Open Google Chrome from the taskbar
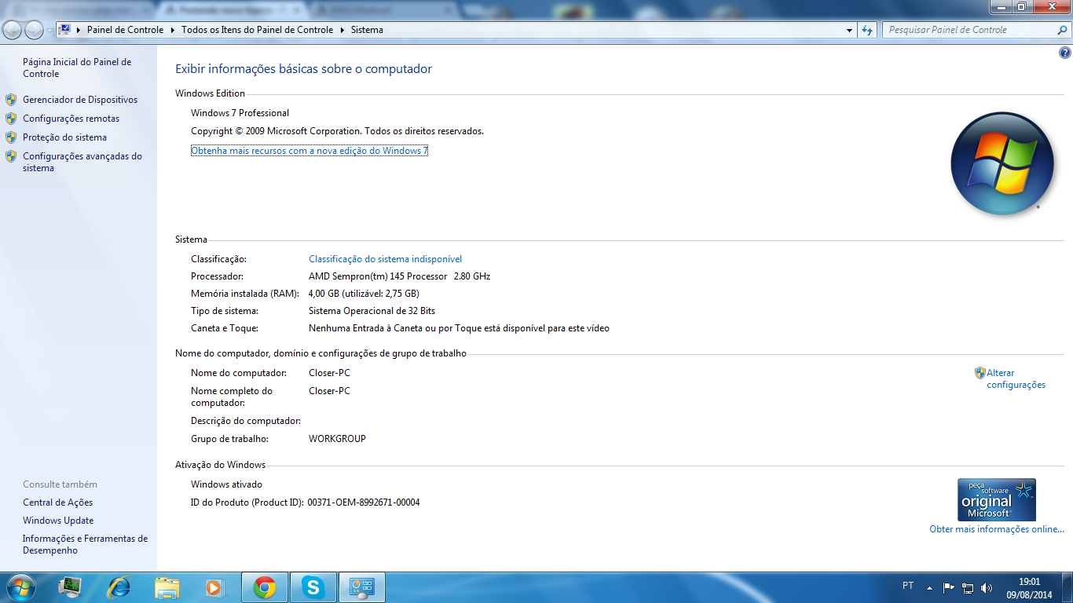The width and height of the screenshot is (1073, 603). pyautogui.click(x=264, y=587)
